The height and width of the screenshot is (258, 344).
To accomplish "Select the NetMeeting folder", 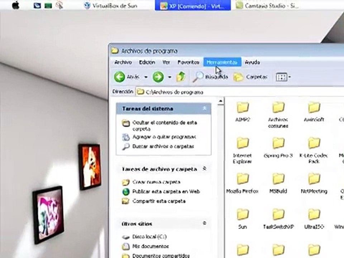I will coord(314,183).
